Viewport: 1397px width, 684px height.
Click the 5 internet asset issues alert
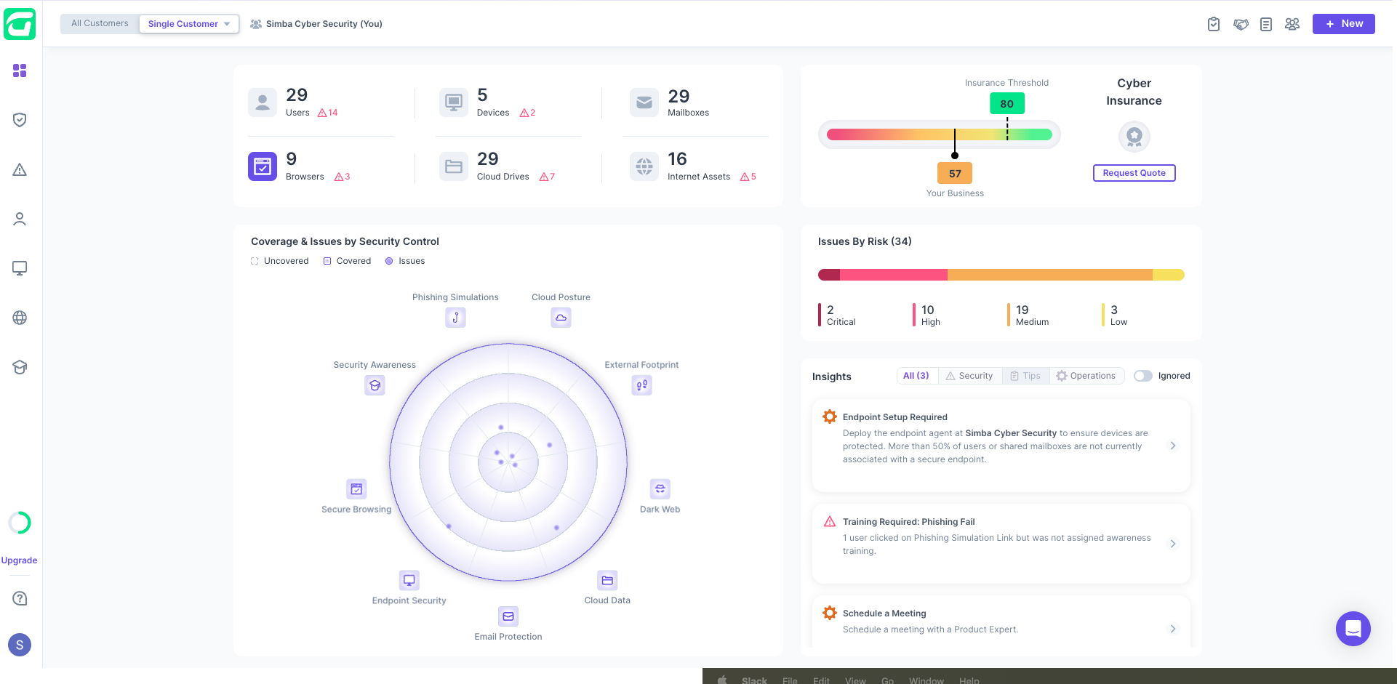coord(748,177)
